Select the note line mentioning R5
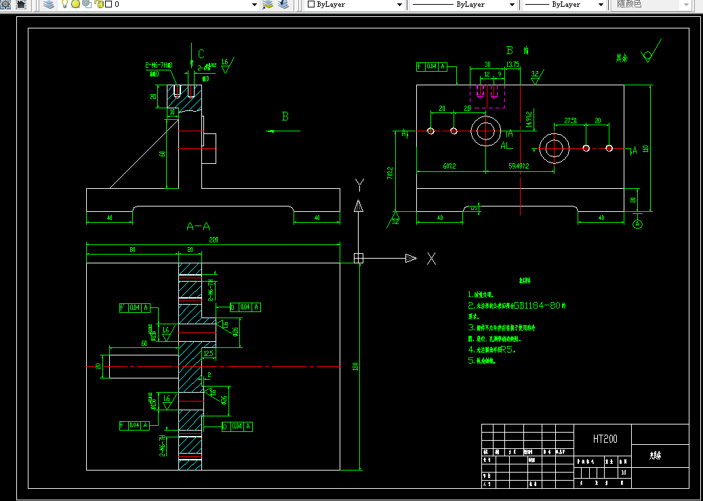703x501 pixels. pos(492,349)
